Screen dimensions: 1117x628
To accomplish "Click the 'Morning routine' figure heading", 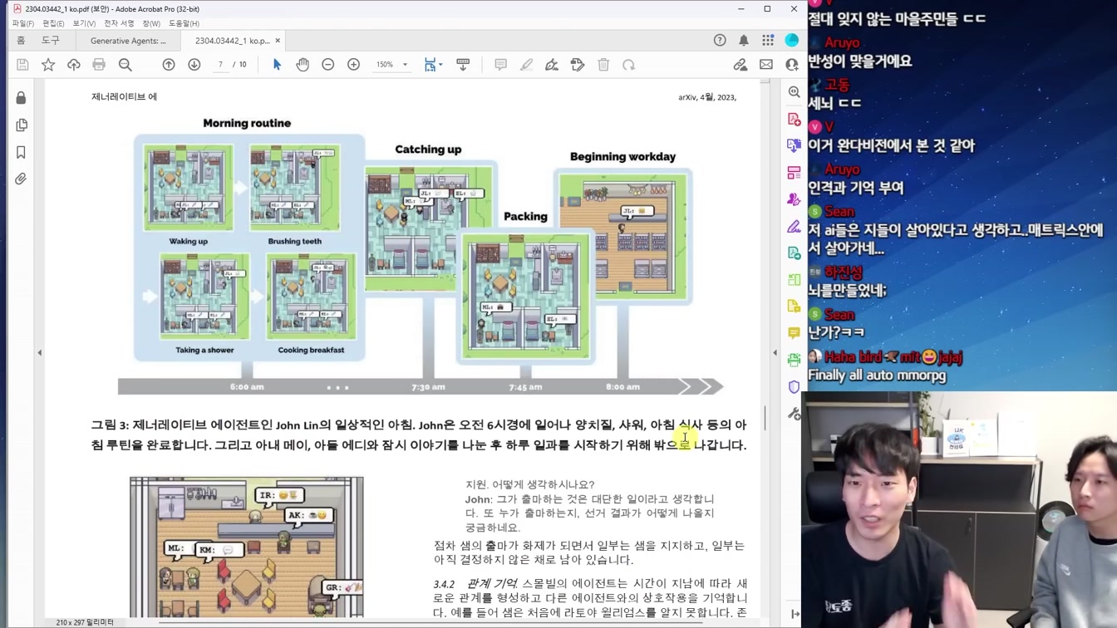I will click(x=247, y=123).
